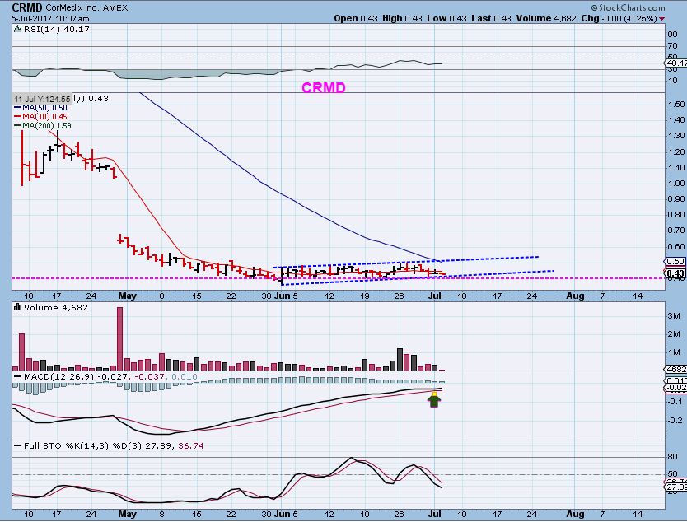This screenshot has width=687, height=522.
Task: Click the 1.50 price level on right axis
Action: [677, 105]
